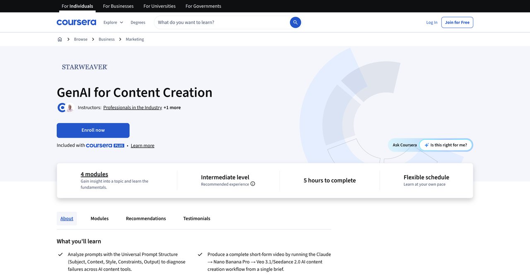
Task: Click the Ask Coursera button
Action: 405,145
